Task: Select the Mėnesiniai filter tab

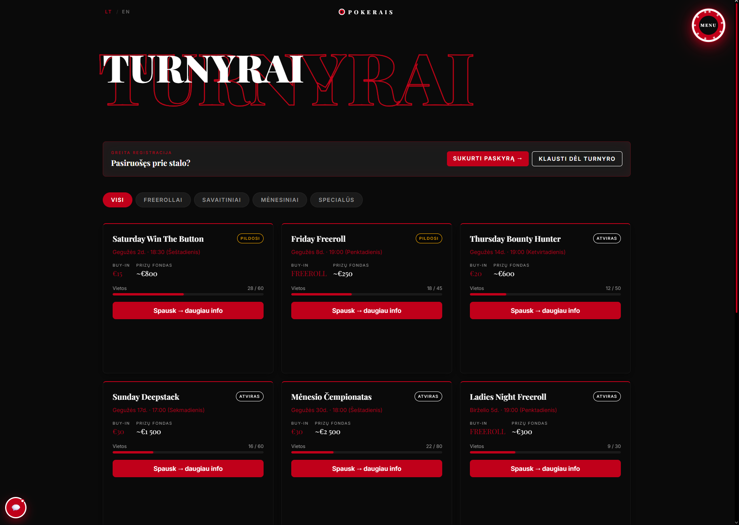Action: coord(280,200)
